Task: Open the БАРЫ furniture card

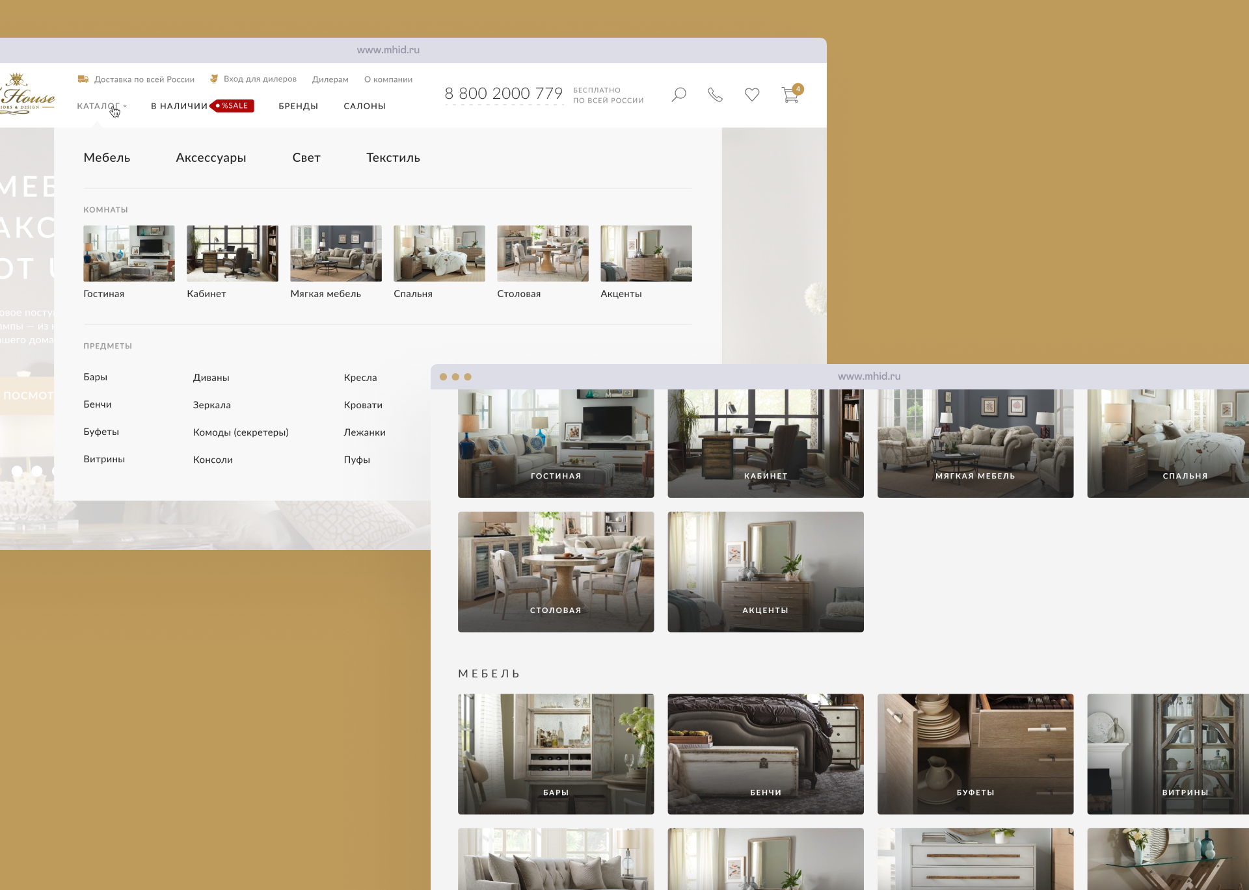Action: 556,754
